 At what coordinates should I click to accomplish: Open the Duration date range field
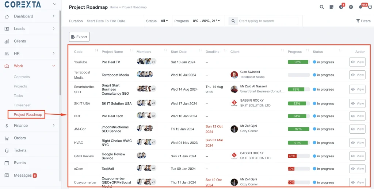[x=106, y=21]
